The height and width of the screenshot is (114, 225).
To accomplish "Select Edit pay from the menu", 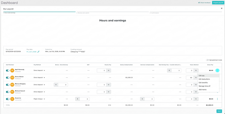I will 208,76.
